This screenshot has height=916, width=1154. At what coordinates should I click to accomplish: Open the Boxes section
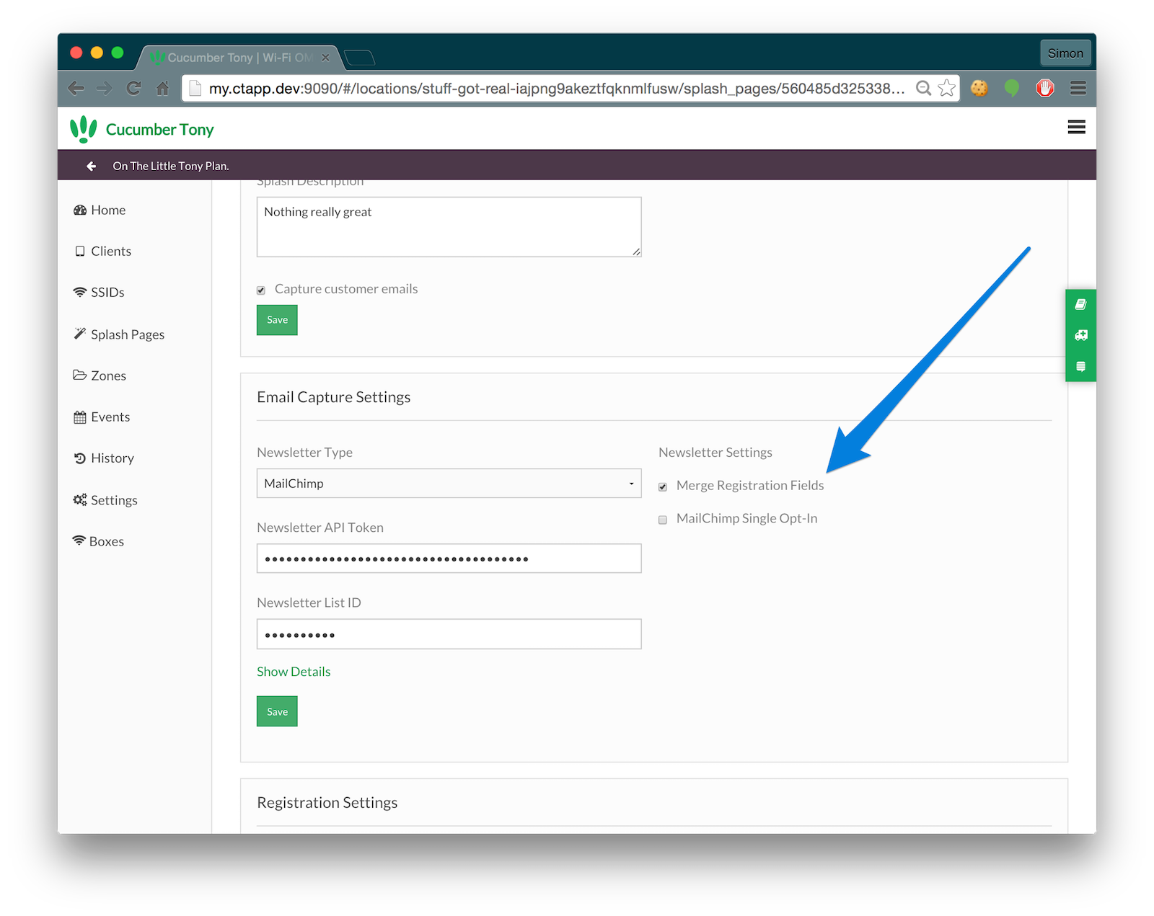coord(107,541)
